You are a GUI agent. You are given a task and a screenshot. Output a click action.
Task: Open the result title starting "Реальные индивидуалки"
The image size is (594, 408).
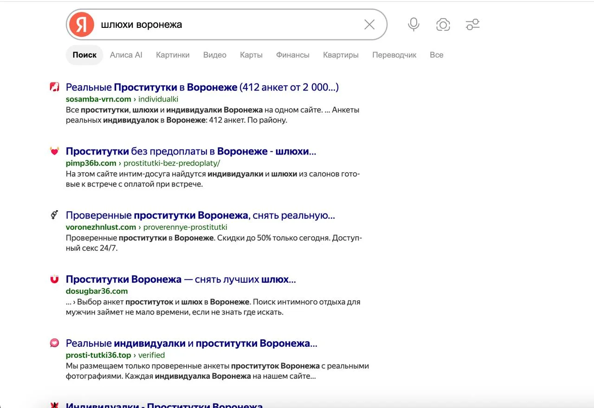[x=192, y=343]
